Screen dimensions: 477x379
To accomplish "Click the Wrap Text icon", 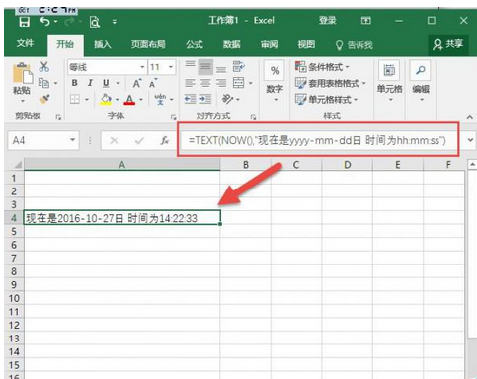I will pyautogui.click(x=239, y=67).
